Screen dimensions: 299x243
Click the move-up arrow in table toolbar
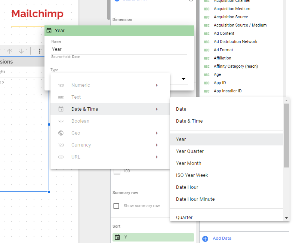click(x=10, y=51)
